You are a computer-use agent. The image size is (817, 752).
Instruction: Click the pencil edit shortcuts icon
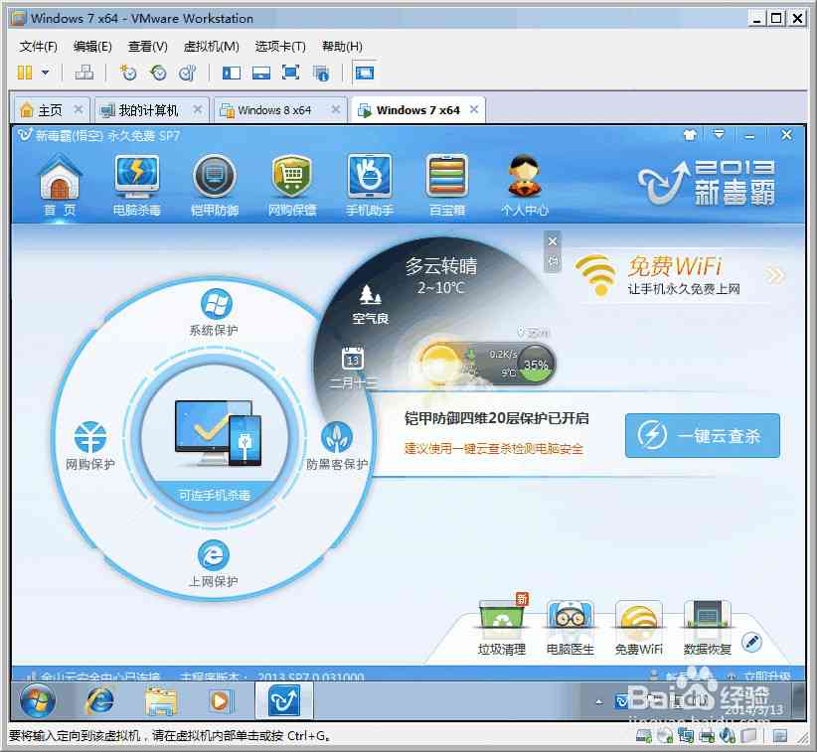(x=751, y=642)
